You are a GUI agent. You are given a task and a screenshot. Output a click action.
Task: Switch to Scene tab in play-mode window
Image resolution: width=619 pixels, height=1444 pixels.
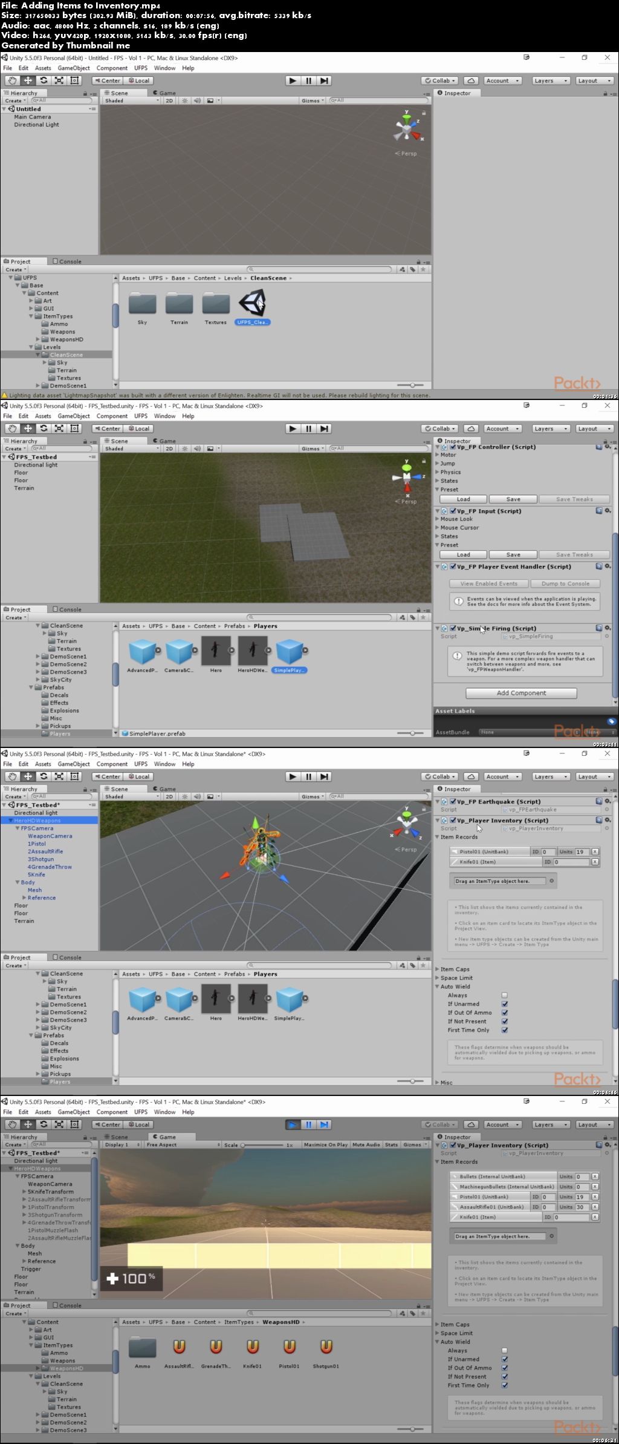coord(116,1137)
